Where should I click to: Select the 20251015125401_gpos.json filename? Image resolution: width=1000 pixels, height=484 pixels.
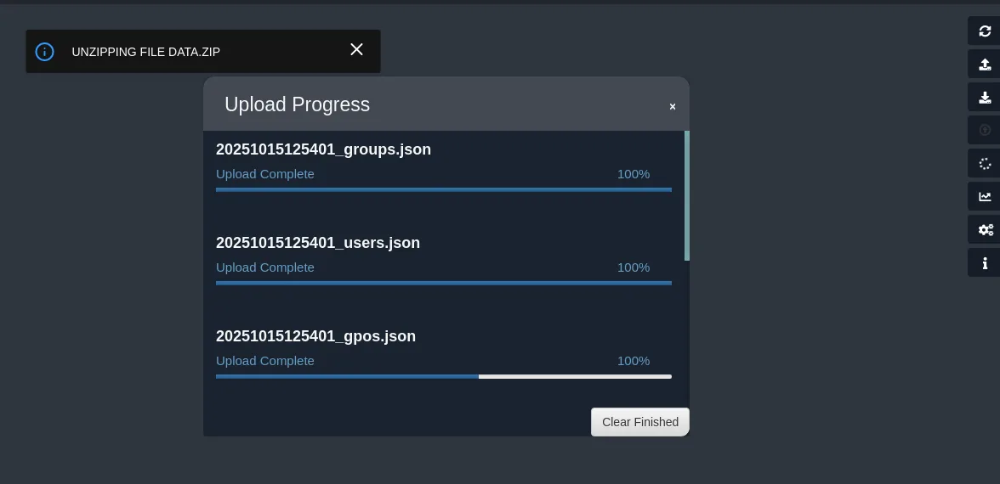[x=315, y=336]
